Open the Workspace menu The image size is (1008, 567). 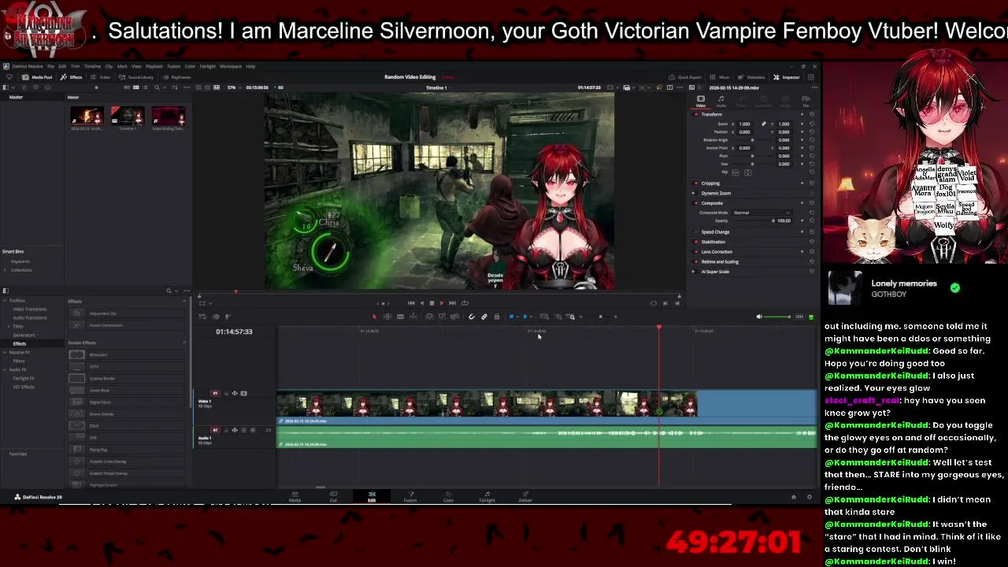[231, 66]
